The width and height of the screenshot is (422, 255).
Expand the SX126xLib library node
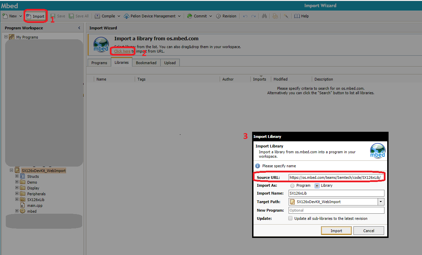coord(17,200)
